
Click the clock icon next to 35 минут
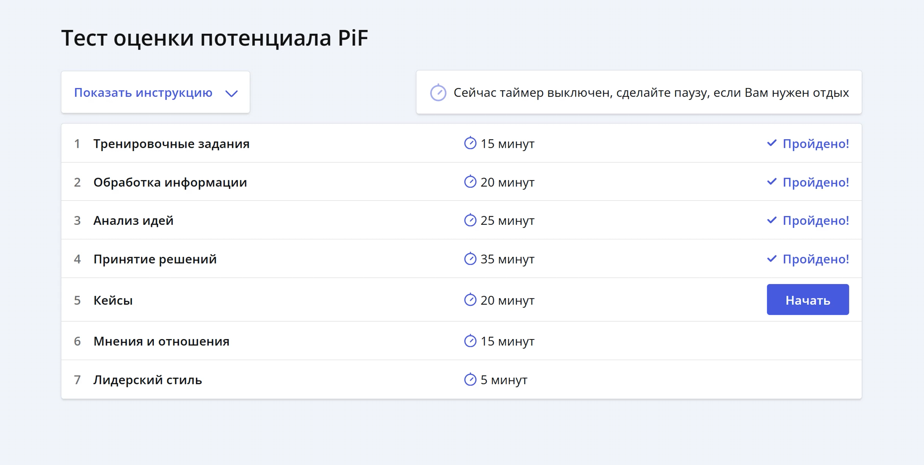tap(470, 258)
